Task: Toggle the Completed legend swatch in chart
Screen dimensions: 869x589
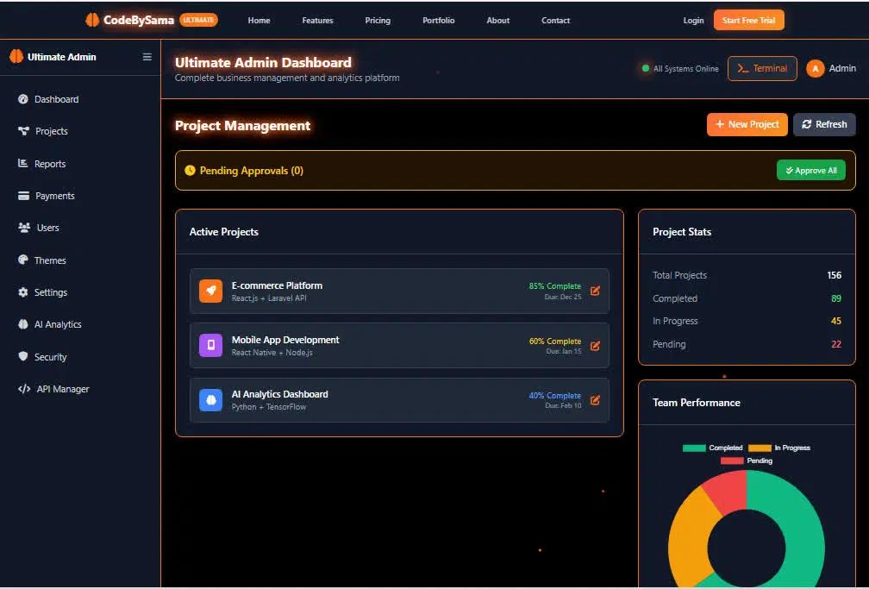Action: (x=694, y=448)
